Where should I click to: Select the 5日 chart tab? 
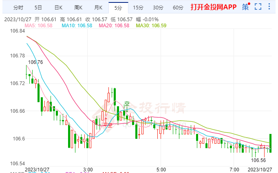coord(38,8)
